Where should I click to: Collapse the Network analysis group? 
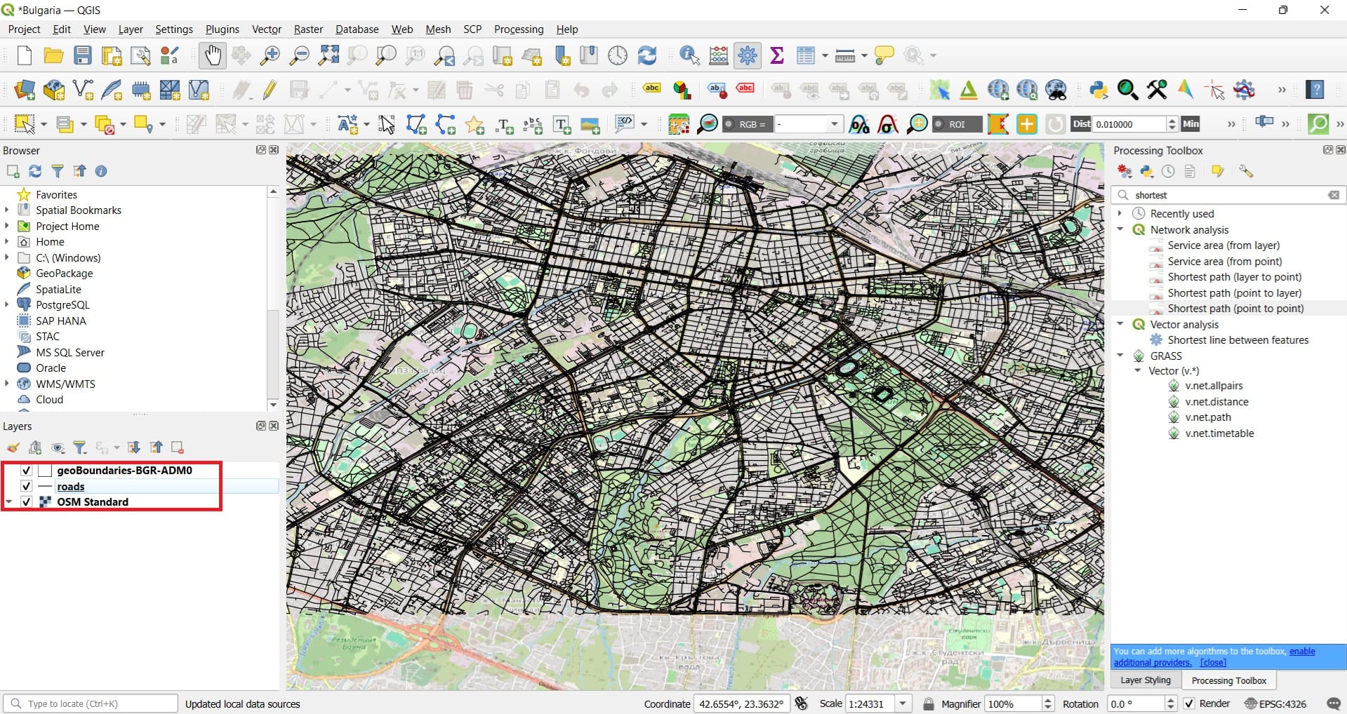tap(1120, 229)
